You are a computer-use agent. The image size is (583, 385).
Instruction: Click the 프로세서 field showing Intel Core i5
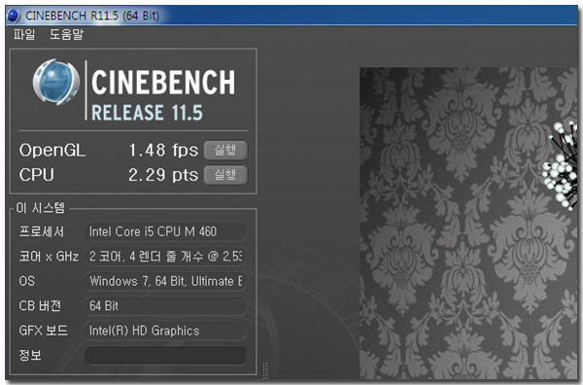coord(165,231)
